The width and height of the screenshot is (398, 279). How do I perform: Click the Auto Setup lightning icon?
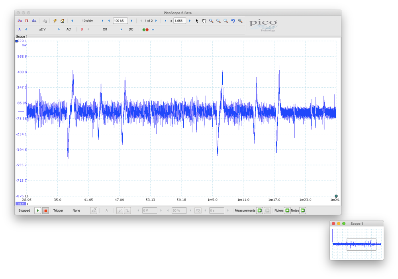click(x=54, y=20)
